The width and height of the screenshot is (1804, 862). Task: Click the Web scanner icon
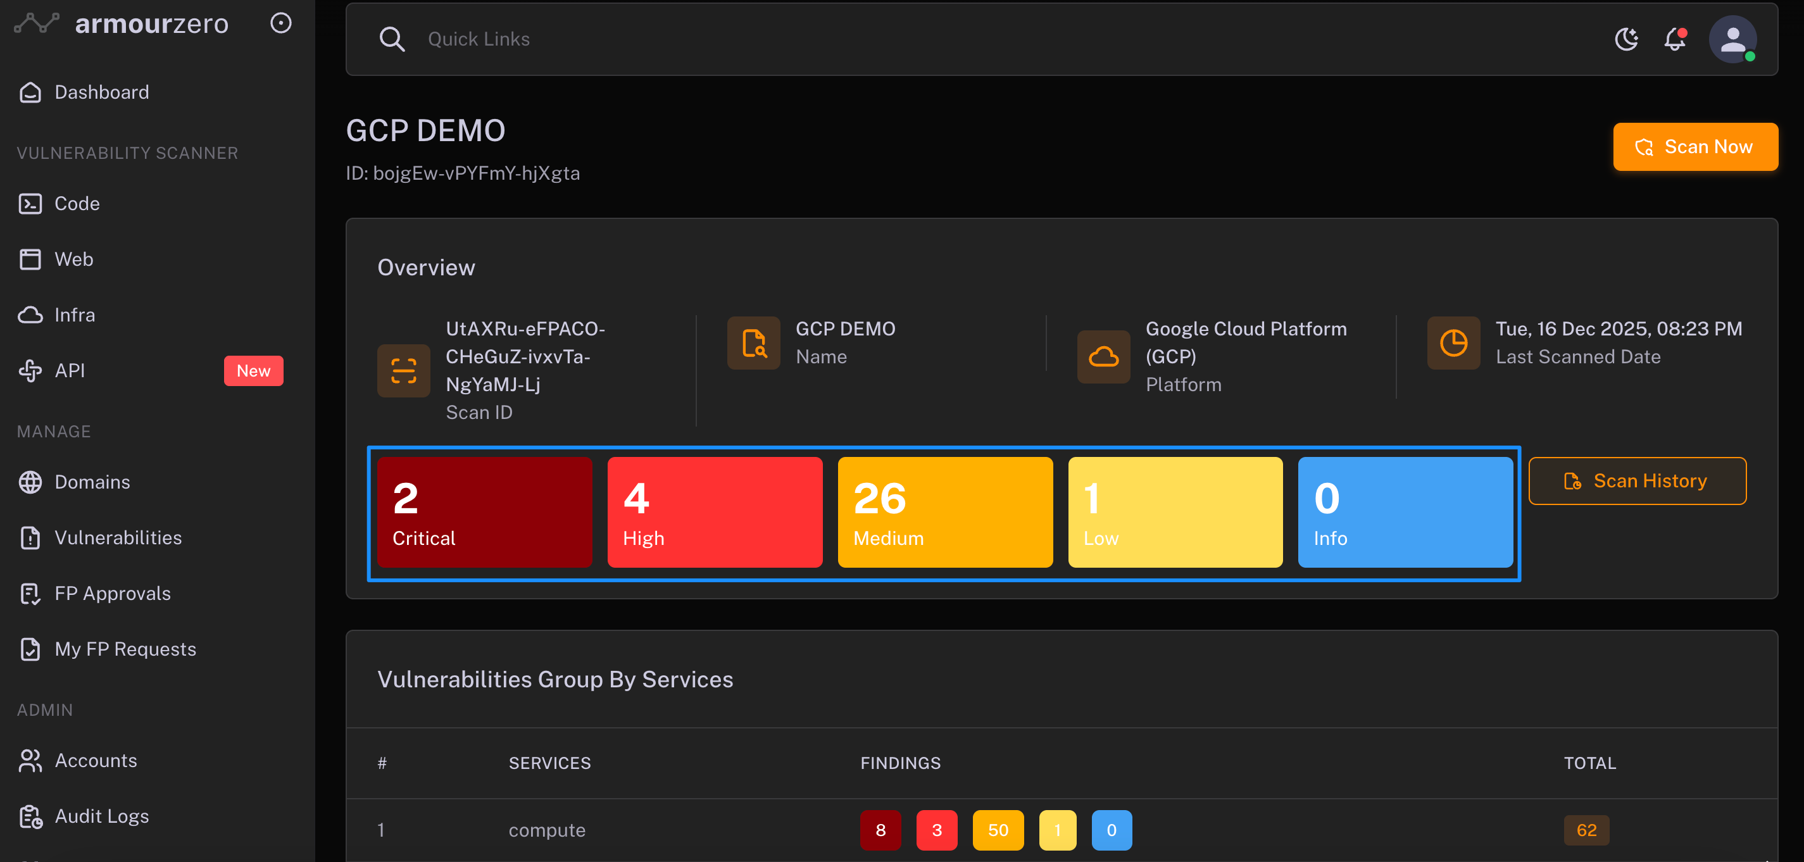[x=30, y=259]
